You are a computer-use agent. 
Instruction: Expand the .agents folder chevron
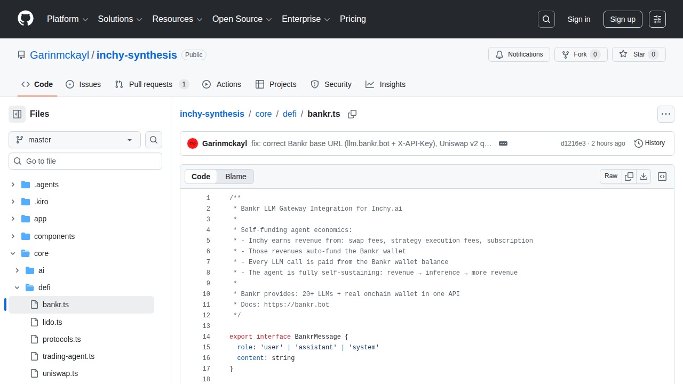coord(13,185)
